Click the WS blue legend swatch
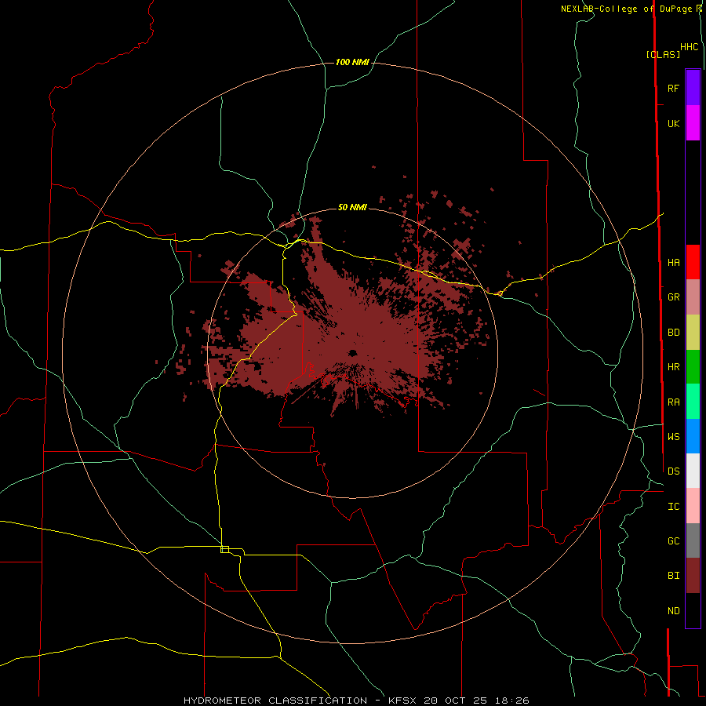 (x=693, y=436)
